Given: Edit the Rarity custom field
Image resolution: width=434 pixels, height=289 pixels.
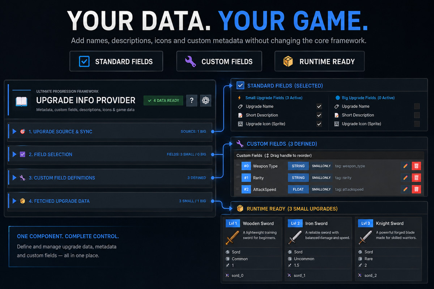Looking at the screenshot, I should tap(405, 178).
